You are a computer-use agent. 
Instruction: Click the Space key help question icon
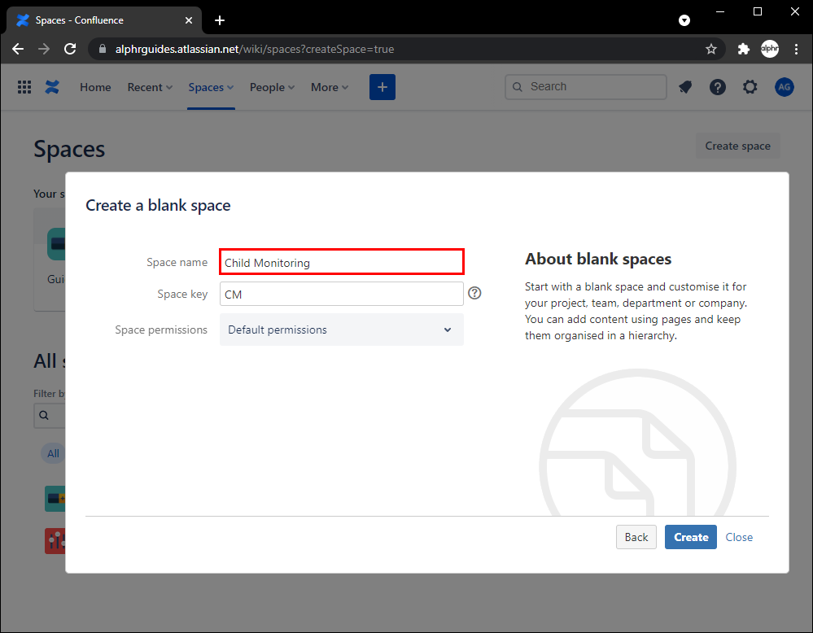tap(475, 294)
